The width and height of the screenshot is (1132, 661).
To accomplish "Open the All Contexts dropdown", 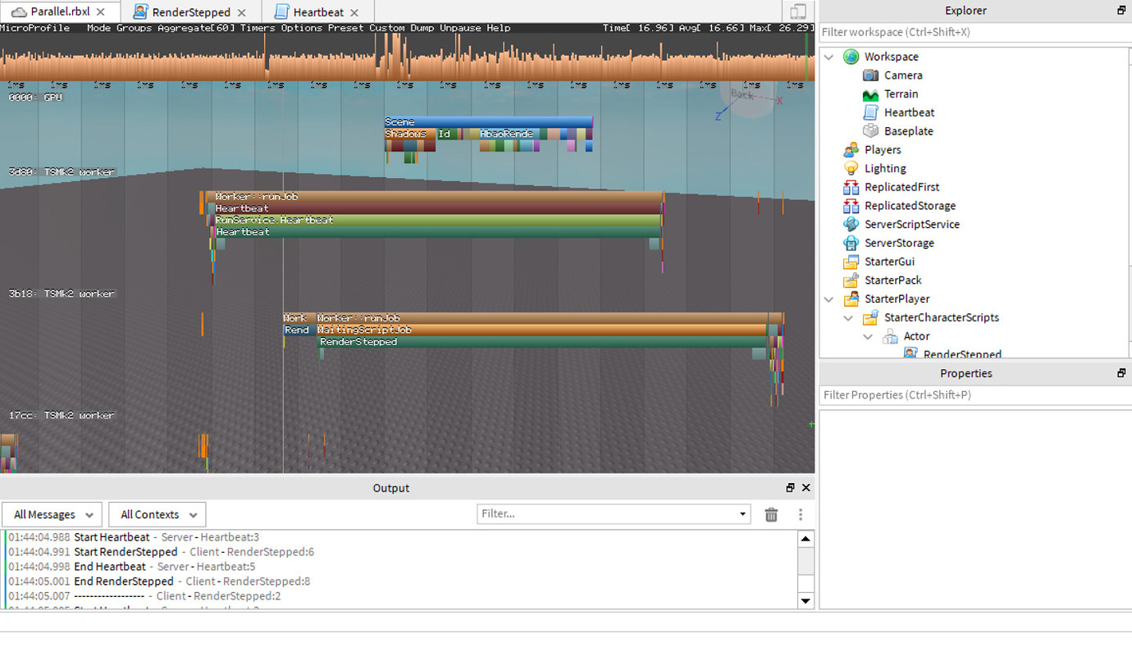I will coord(157,514).
